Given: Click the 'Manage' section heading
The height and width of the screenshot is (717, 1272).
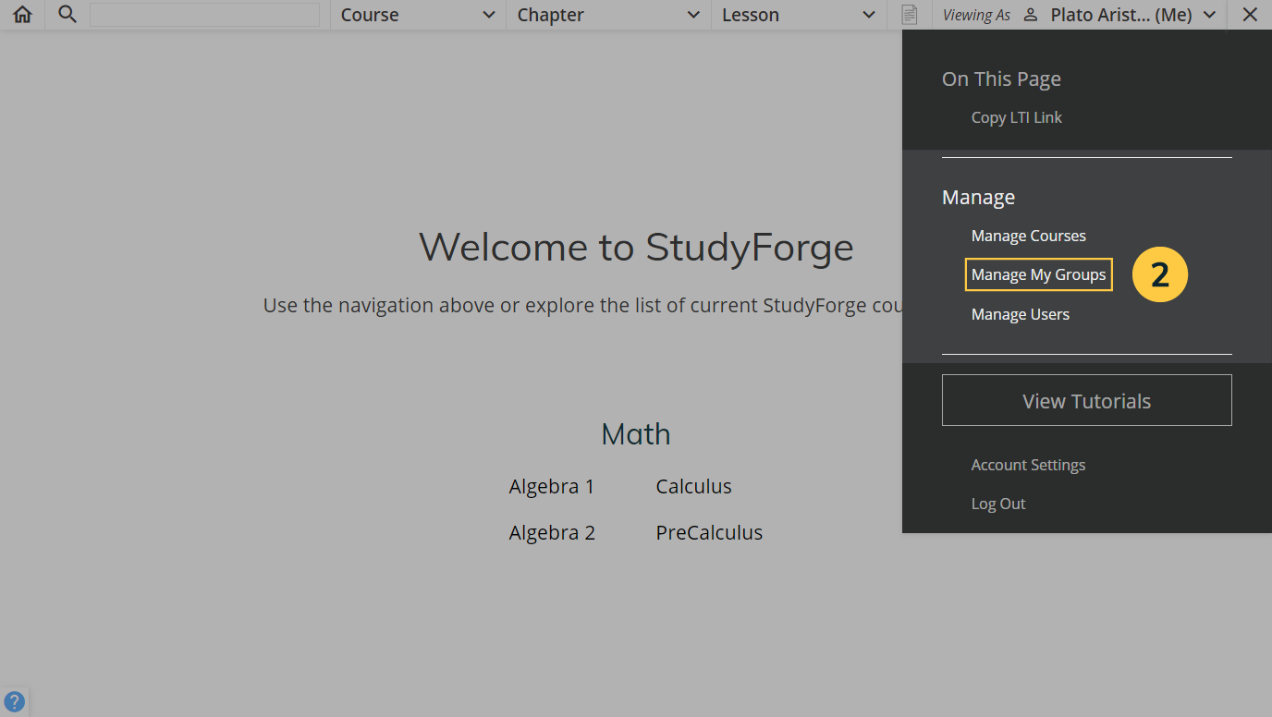Looking at the screenshot, I should [978, 197].
